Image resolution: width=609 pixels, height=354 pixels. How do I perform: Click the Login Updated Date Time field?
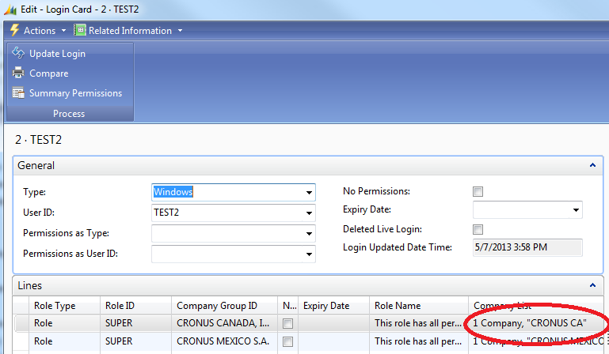[527, 247]
